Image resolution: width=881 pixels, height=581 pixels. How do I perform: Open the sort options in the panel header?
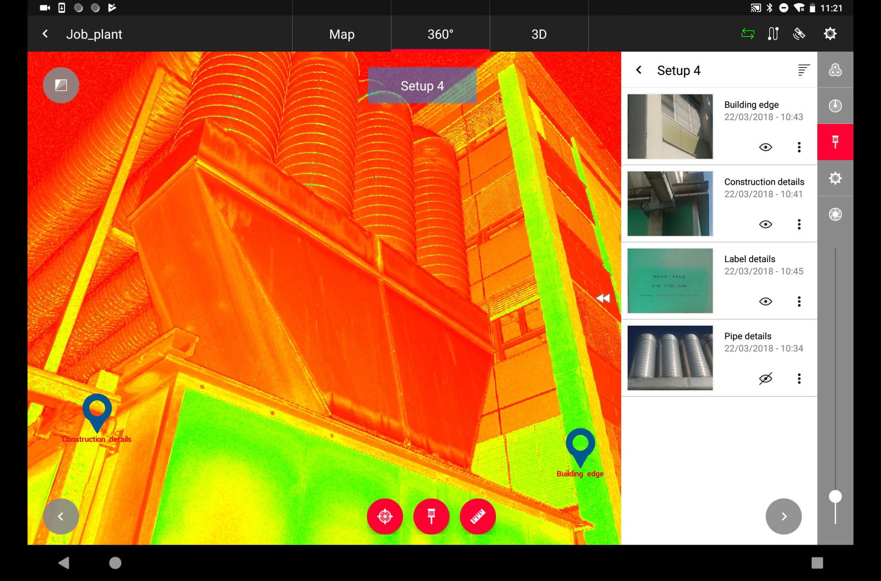click(803, 70)
